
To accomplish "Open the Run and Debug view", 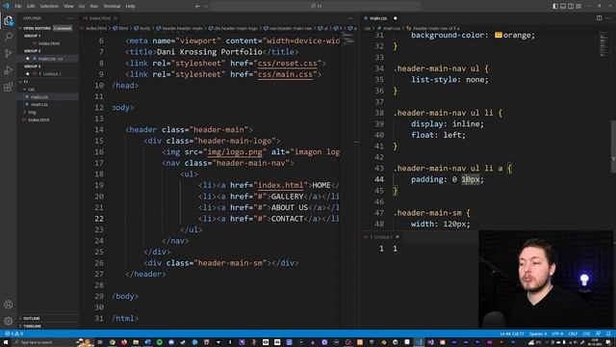I will tap(9, 70).
